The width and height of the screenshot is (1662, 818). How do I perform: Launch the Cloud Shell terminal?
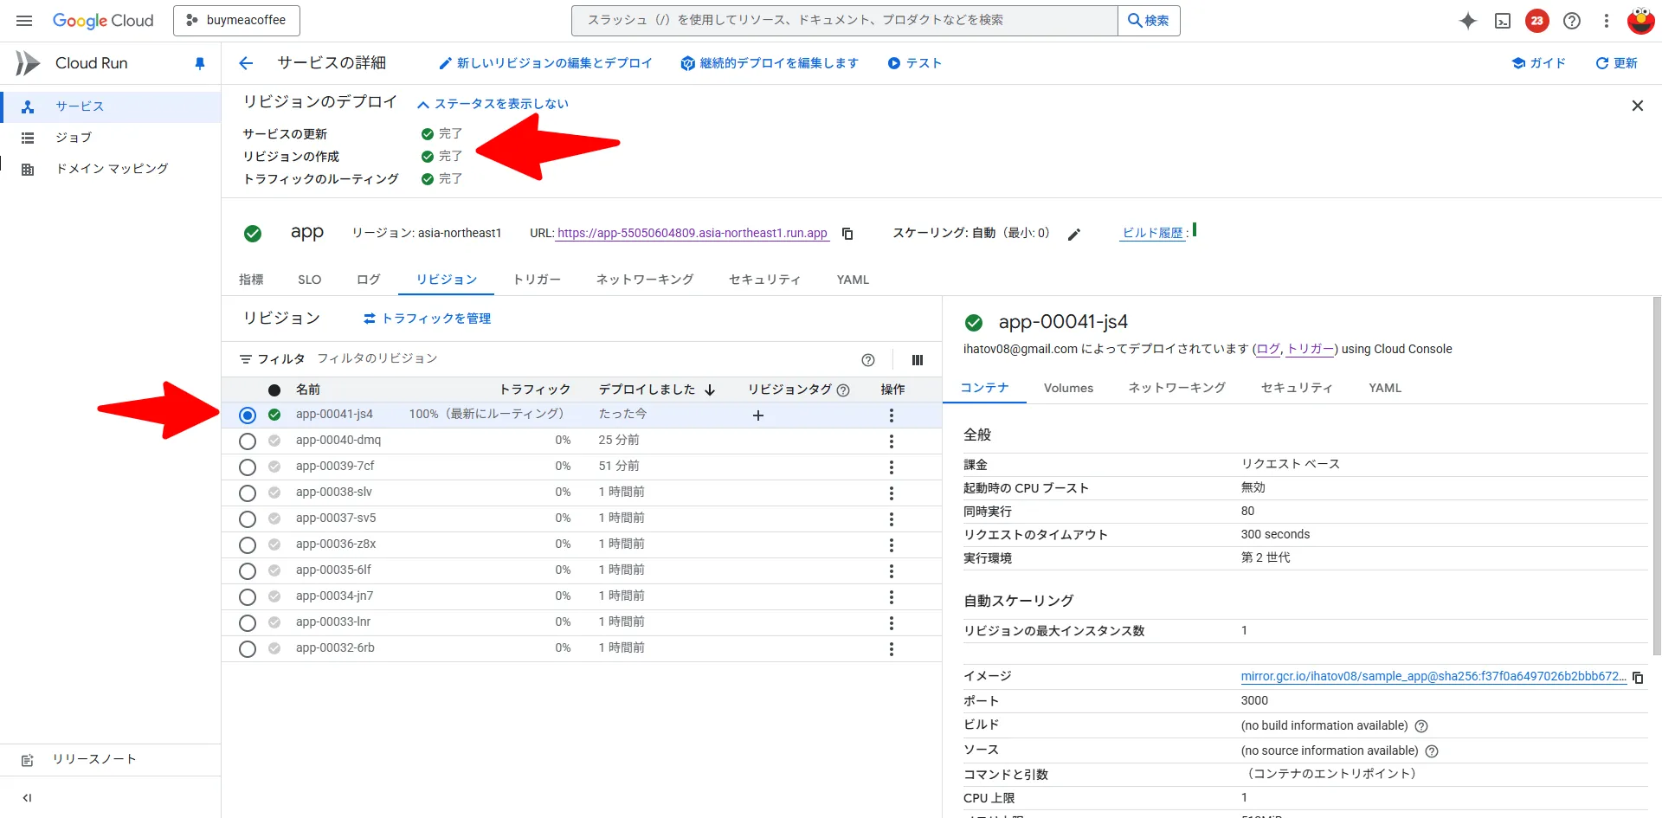[x=1502, y=21]
